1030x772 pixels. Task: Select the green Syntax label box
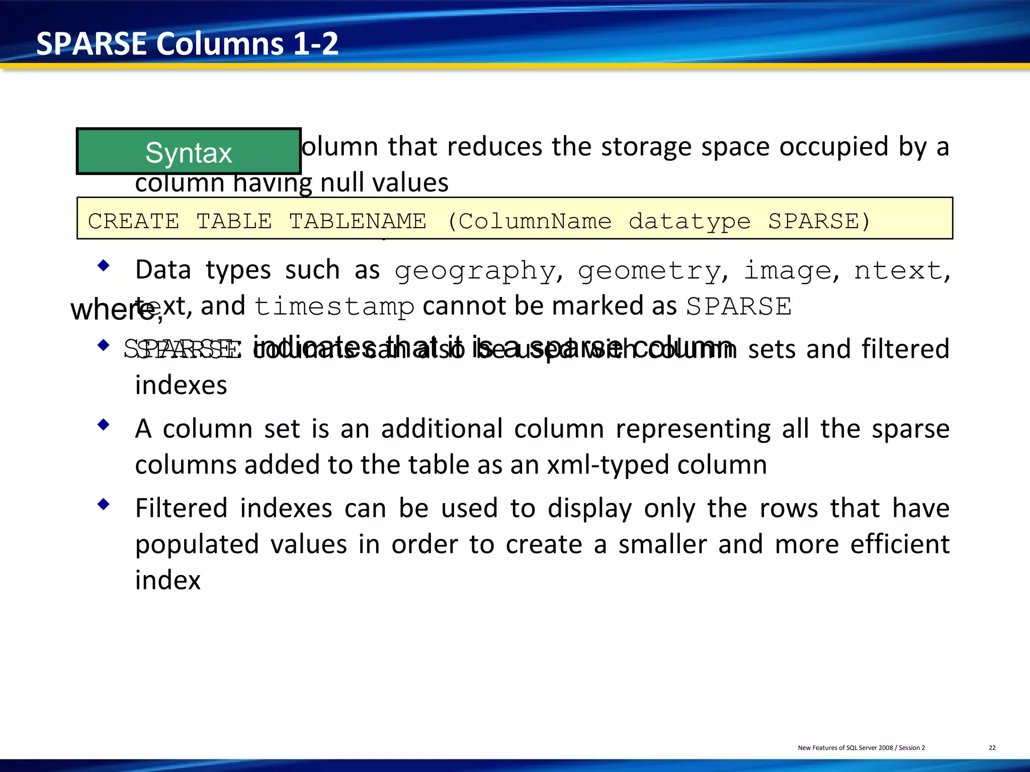[x=189, y=151]
